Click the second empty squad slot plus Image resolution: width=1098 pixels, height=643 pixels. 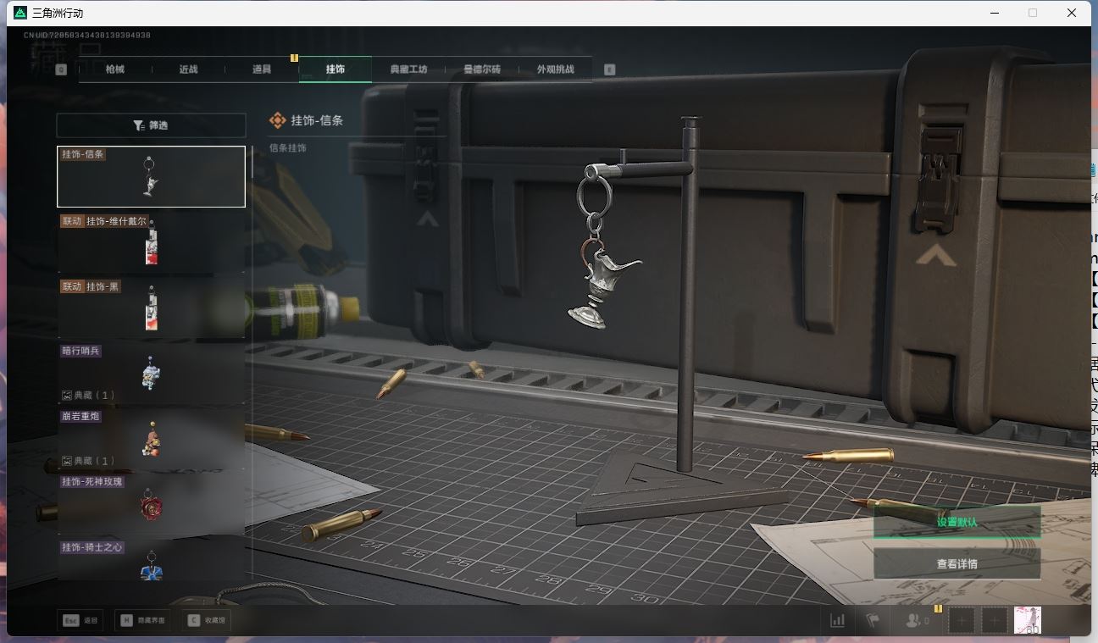pos(995,620)
